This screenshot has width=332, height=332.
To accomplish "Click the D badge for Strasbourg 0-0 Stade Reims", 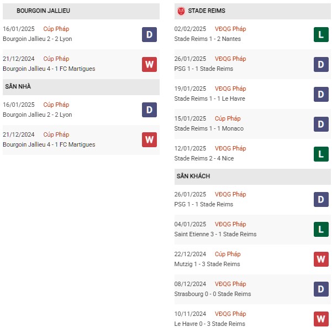I will click(x=321, y=289).
